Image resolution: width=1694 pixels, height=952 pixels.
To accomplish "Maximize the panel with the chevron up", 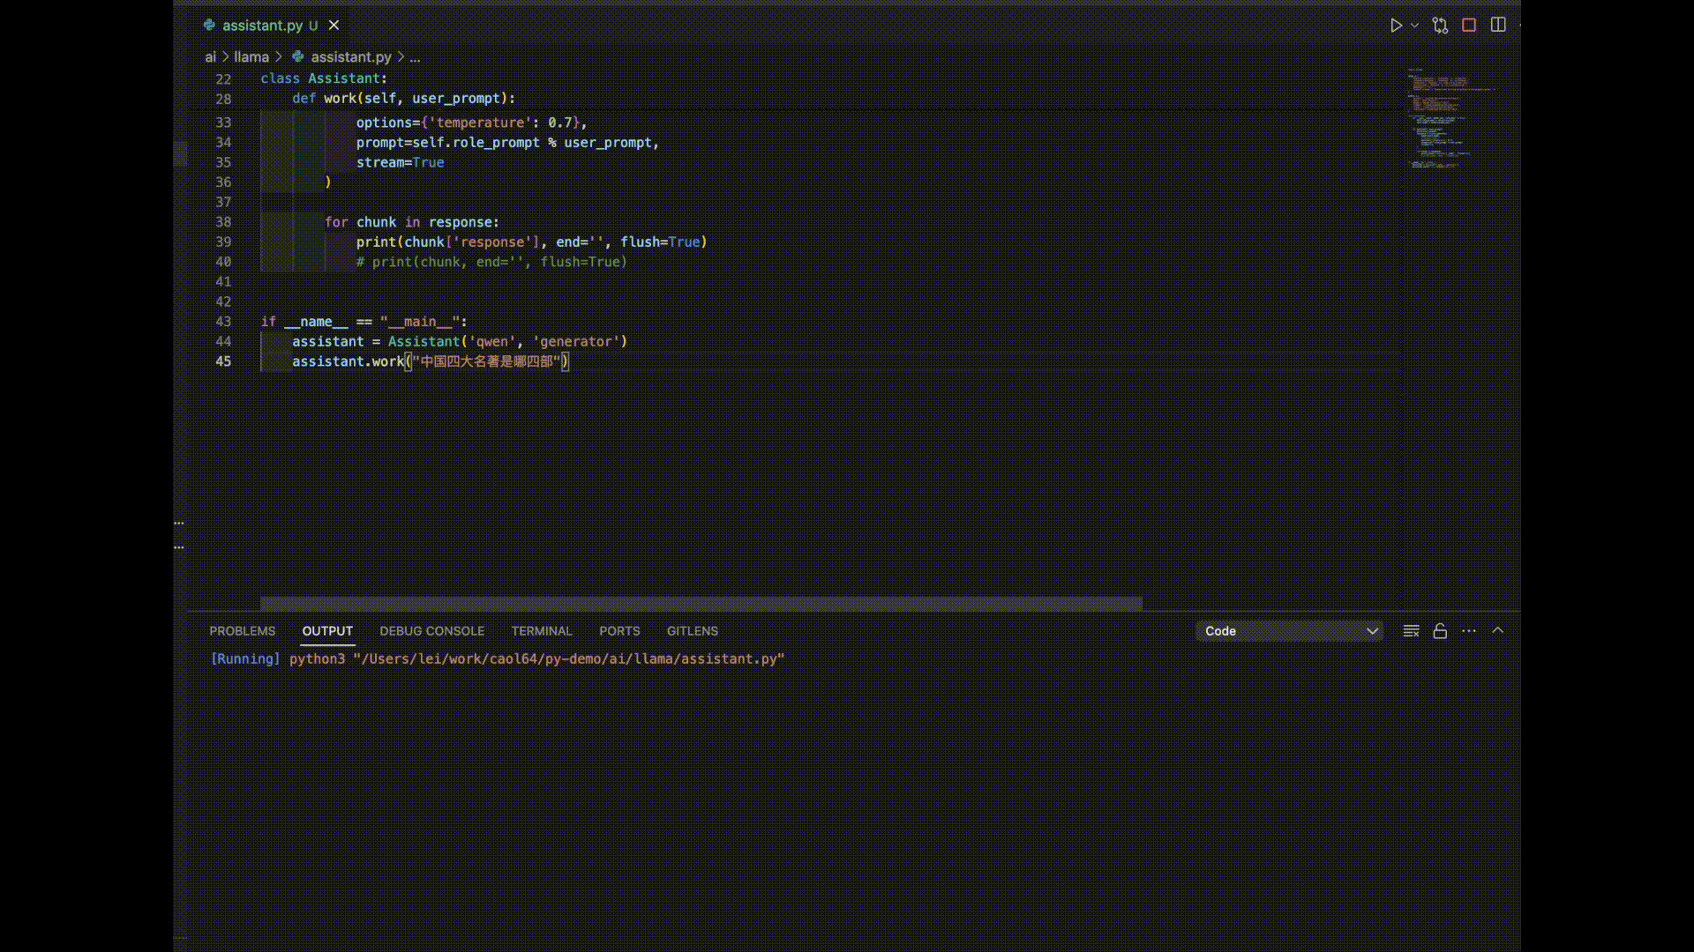I will tap(1498, 631).
